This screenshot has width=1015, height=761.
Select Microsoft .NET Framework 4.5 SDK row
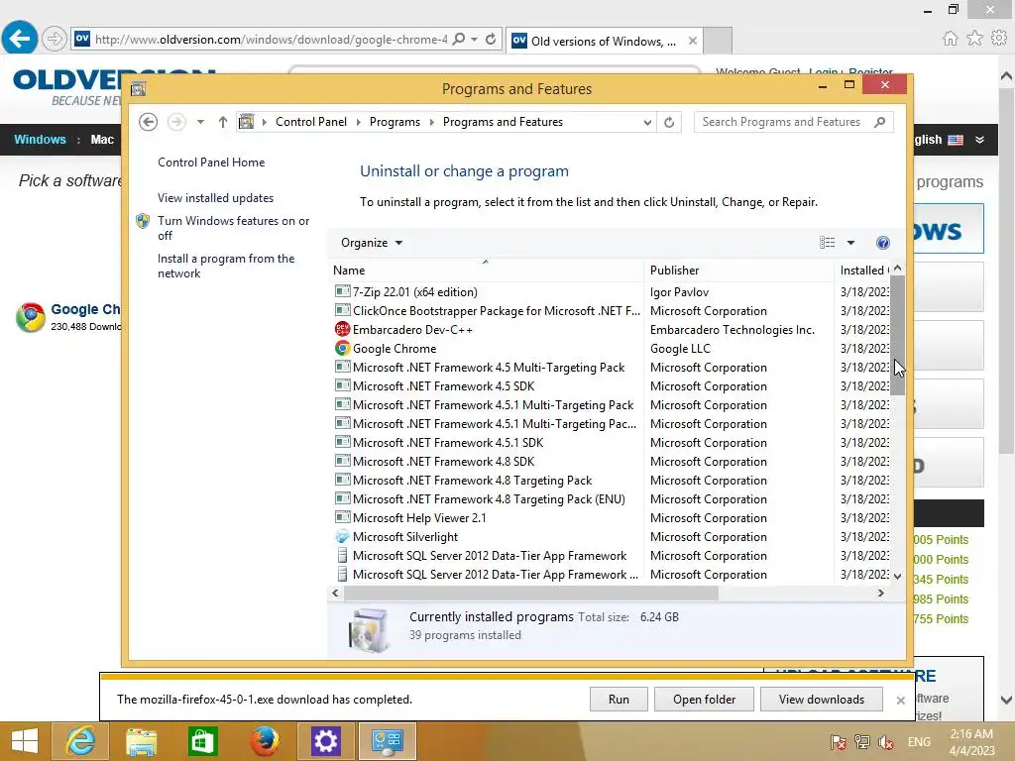609,386
